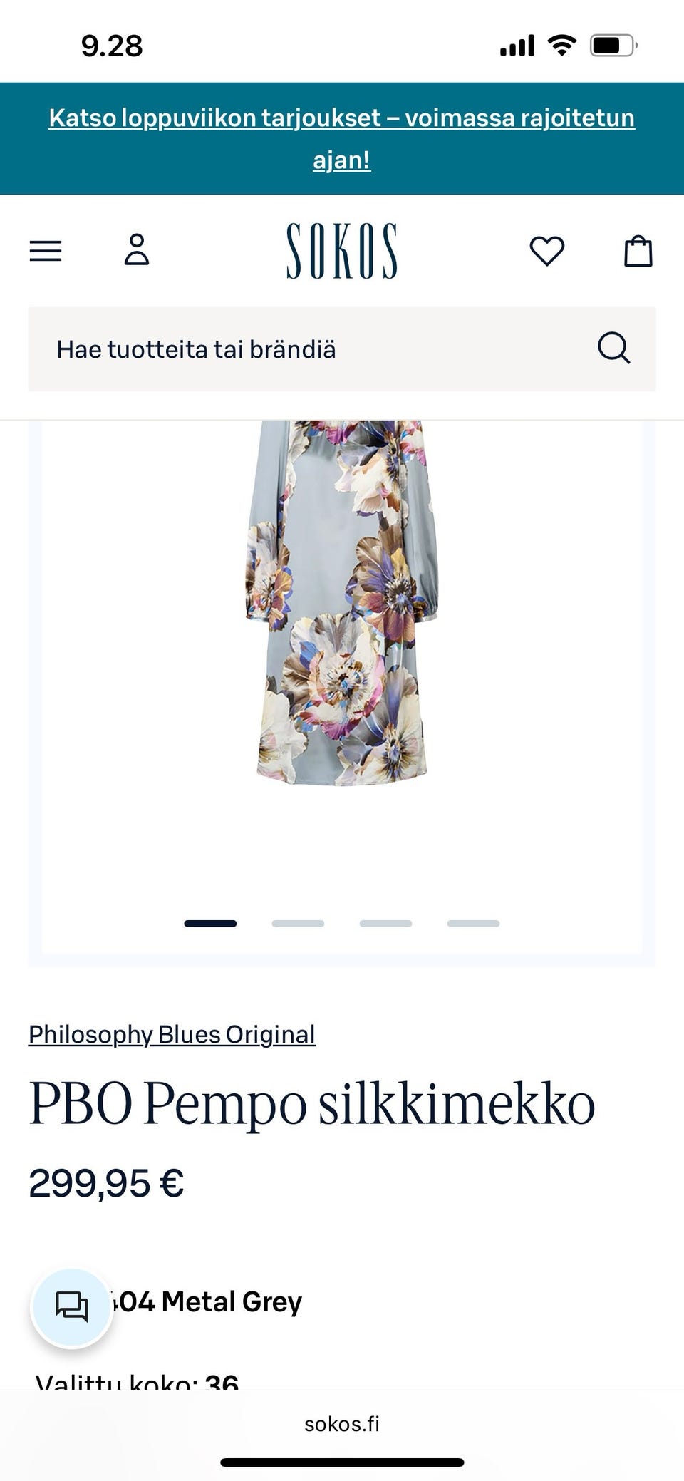Tap the magnifying glass search icon

613,349
